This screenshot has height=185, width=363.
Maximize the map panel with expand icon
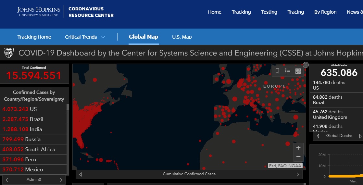pyautogui.click(x=306, y=65)
